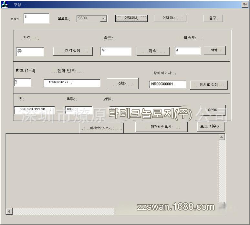Focus the phone number field 13560726177

point(72,83)
